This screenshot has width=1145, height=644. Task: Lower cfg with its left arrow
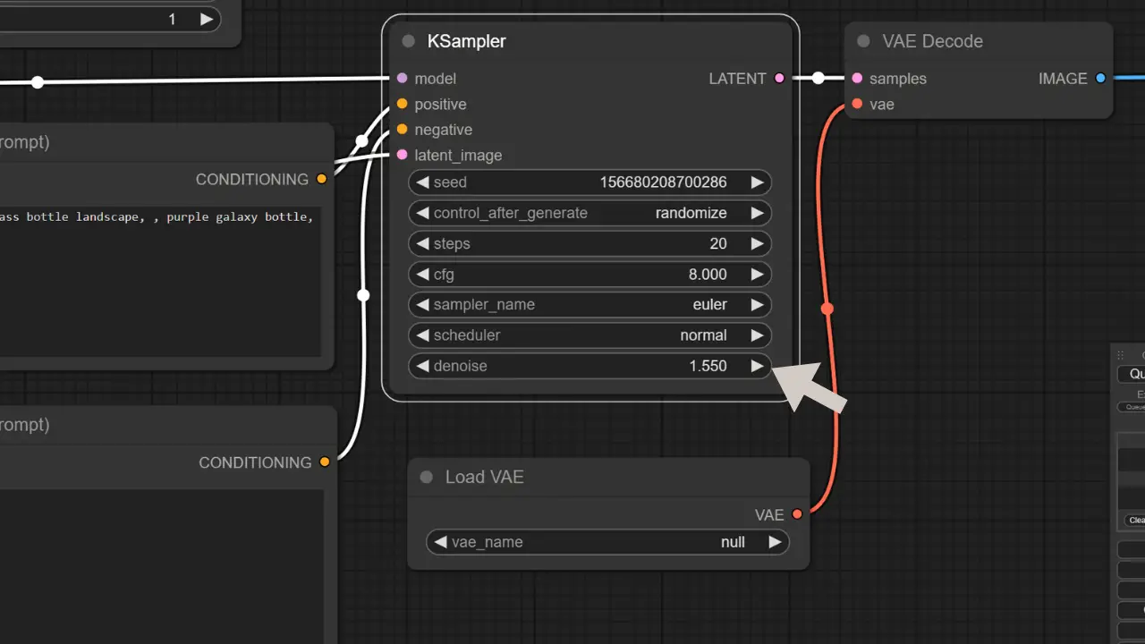pyautogui.click(x=422, y=275)
